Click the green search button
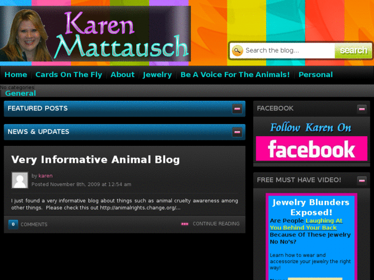This screenshot has width=374, height=280. pyautogui.click(x=353, y=50)
